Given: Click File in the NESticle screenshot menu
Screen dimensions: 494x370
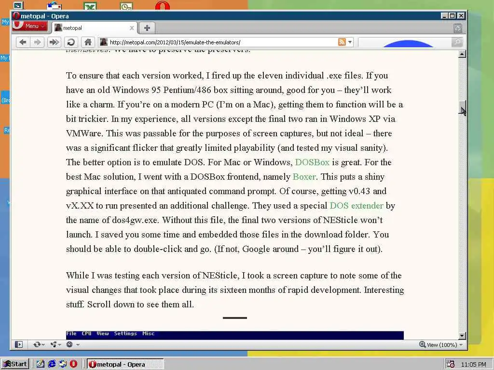Looking at the screenshot, I should pos(71,333).
